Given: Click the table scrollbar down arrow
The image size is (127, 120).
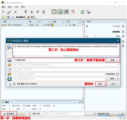Looking at the screenshot, I should click(83, 98).
